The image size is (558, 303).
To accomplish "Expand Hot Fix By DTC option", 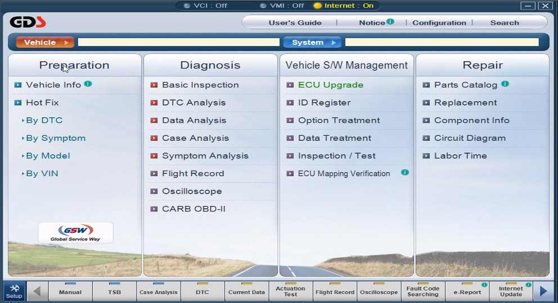I will [x=44, y=120].
